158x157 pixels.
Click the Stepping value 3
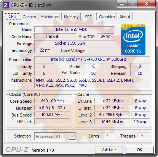coord(140,66)
